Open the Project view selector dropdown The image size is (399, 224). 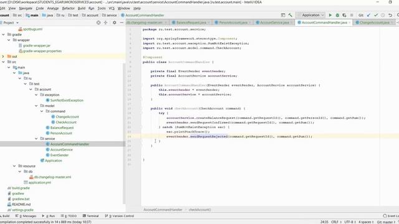[11, 22]
